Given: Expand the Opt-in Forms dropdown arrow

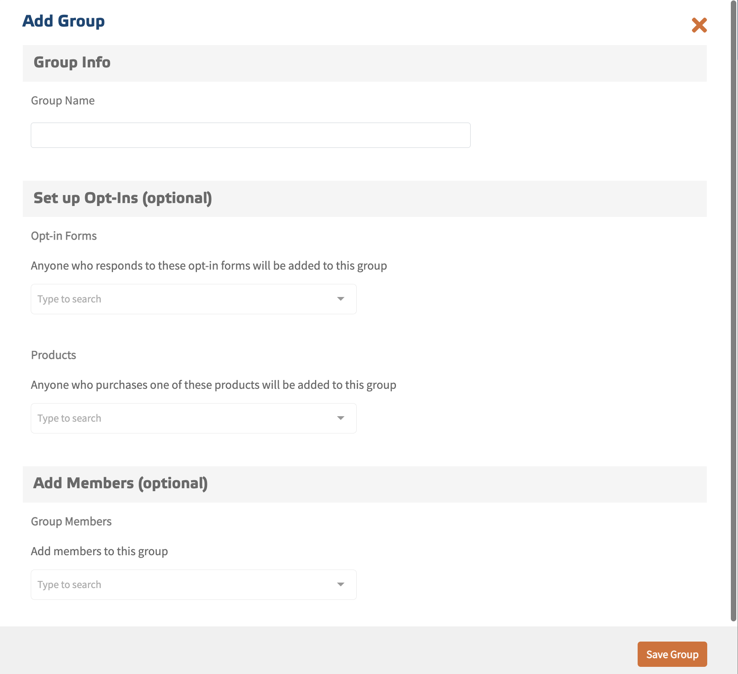Looking at the screenshot, I should tap(341, 299).
